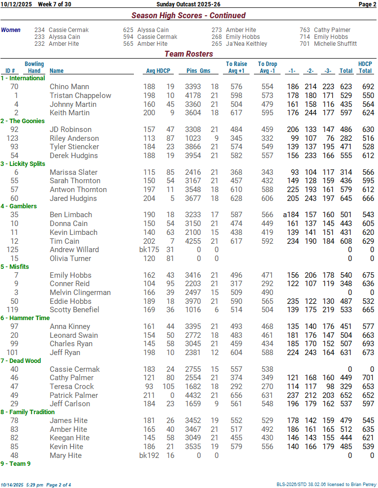Screen dimensions: 378x488
Task: Click the Women category label
Action: click(11, 30)
